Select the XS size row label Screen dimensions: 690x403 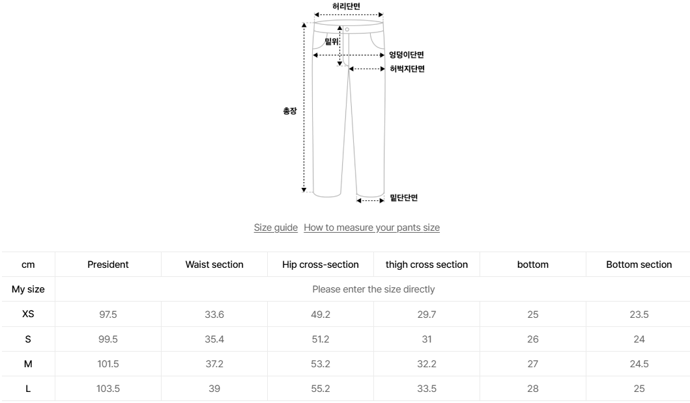(x=28, y=315)
